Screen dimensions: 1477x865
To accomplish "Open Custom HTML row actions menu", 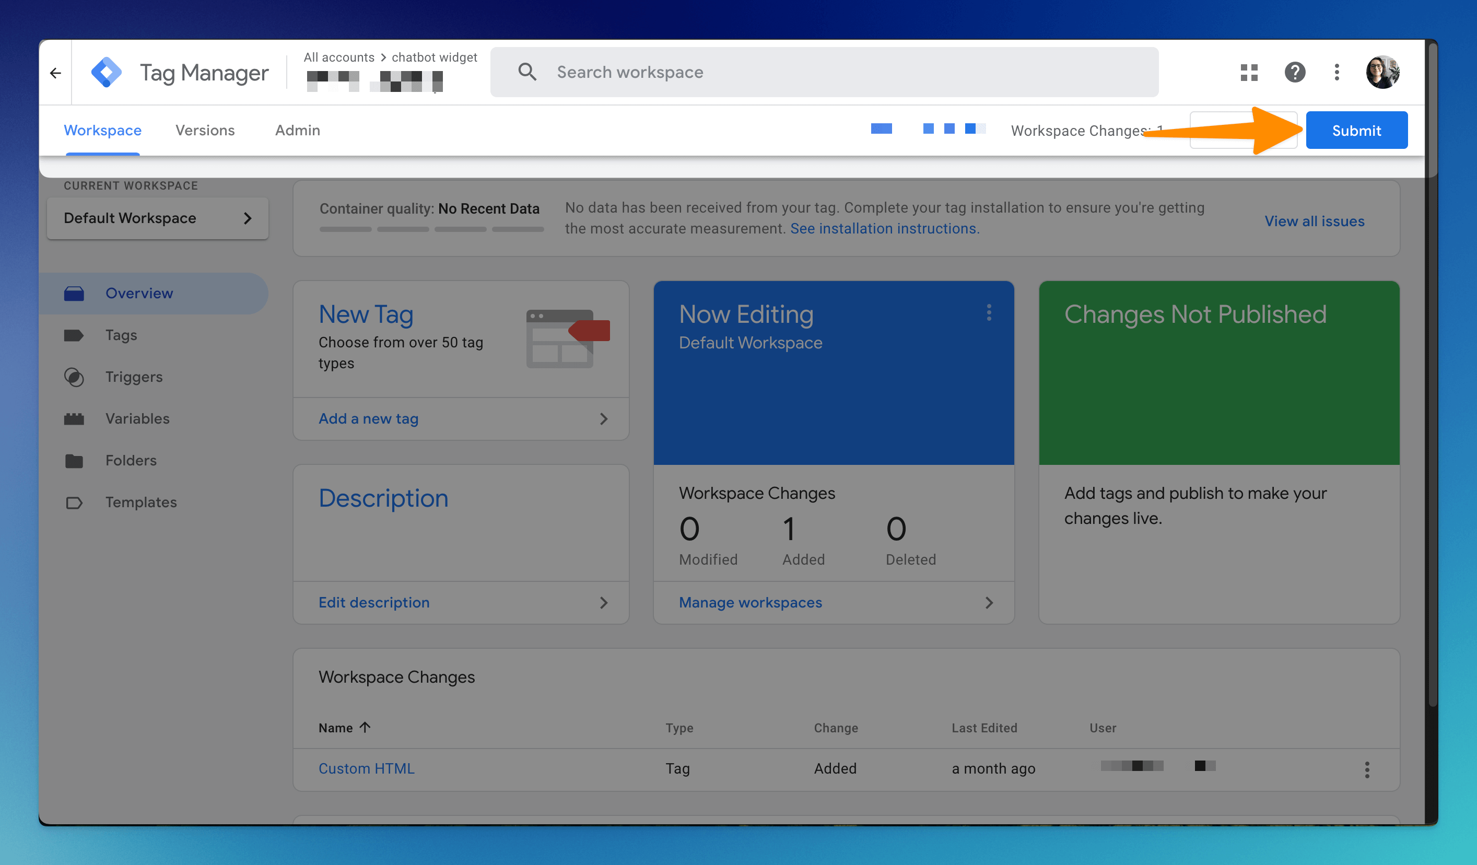I will click(1367, 769).
